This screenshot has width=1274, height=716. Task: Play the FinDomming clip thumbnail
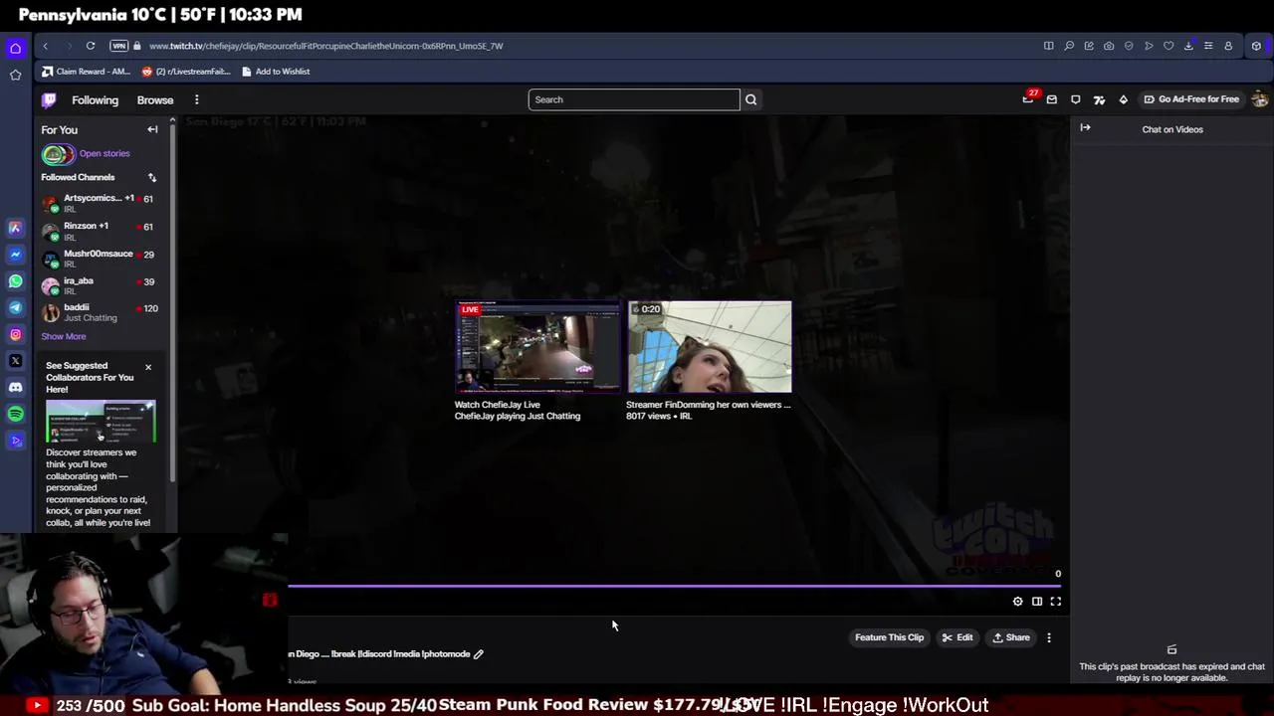709,347
